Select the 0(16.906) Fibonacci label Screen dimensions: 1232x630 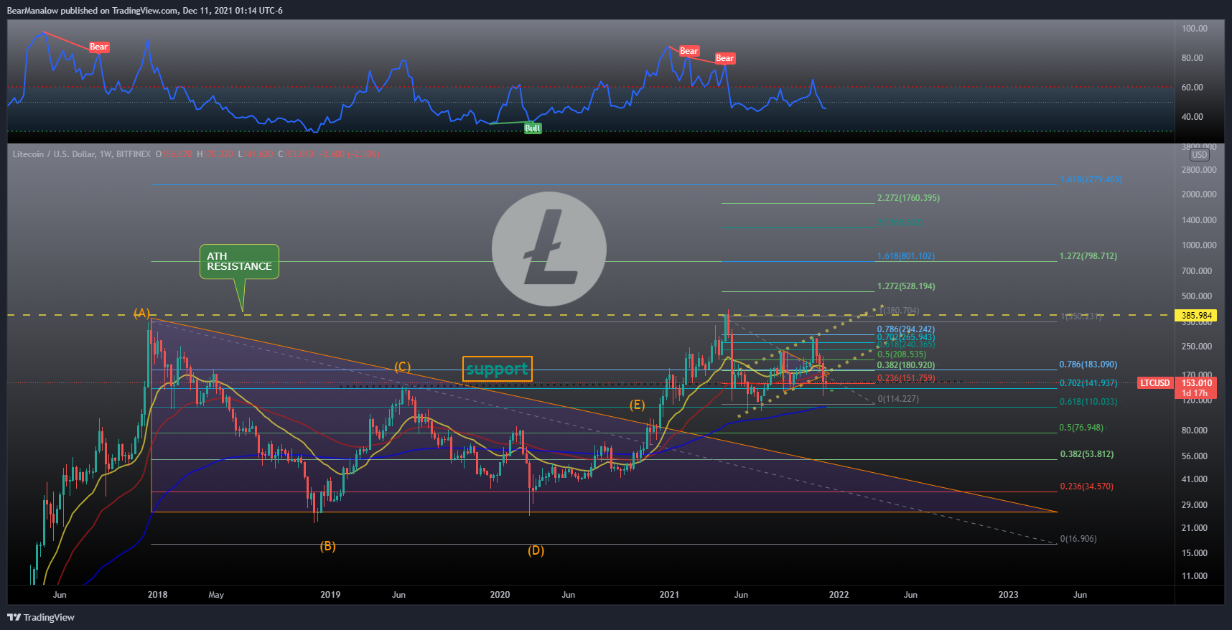[x=1078, y=539]
